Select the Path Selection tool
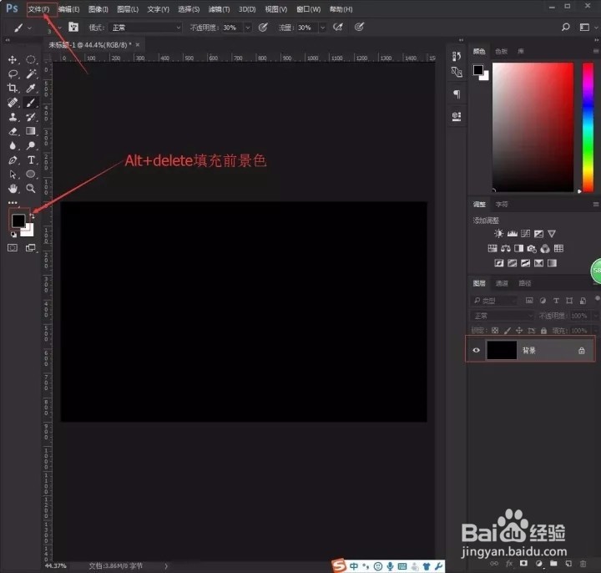The height and width of the screenshot is (573, 601). tap(13, 175)
